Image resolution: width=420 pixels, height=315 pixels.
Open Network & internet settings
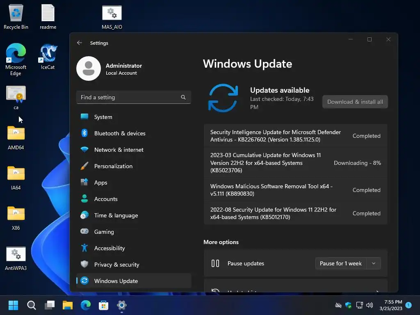tap(134, 150)
